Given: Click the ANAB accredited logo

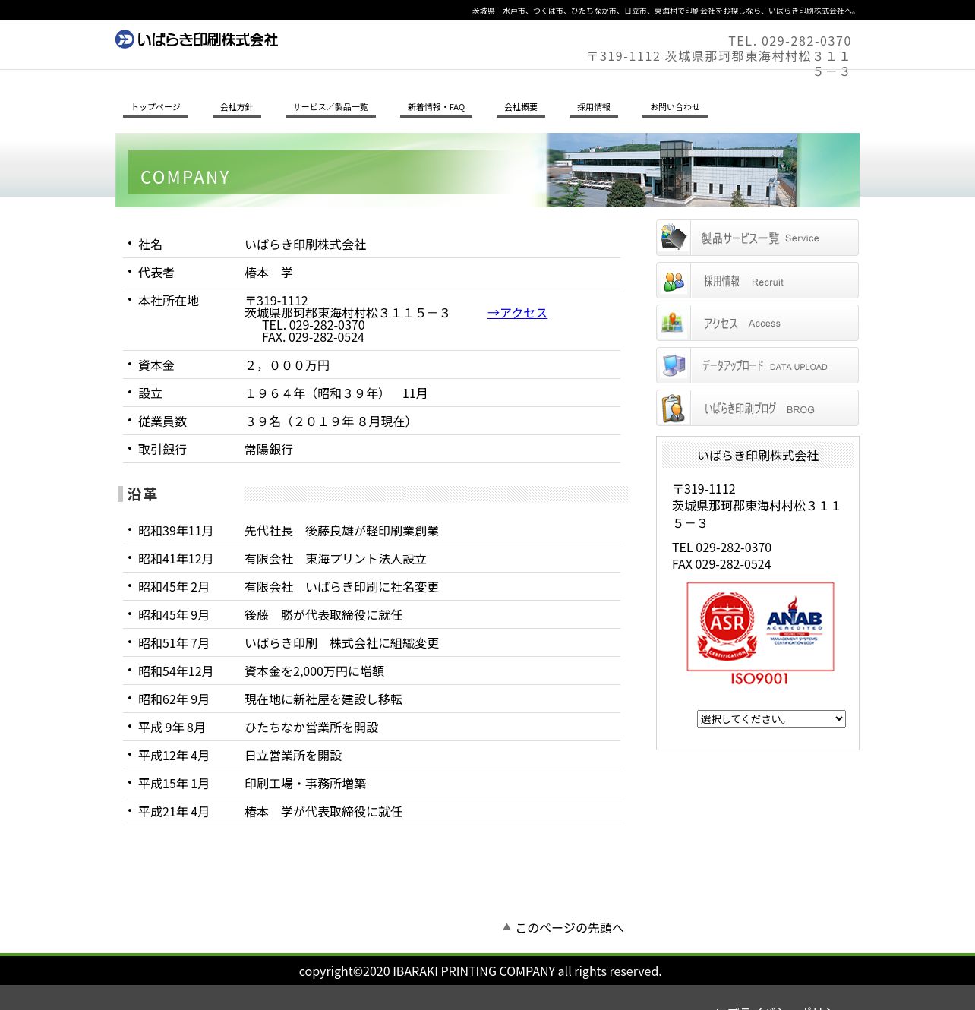Looking at the screenshot, I should [x=794, y=621].
